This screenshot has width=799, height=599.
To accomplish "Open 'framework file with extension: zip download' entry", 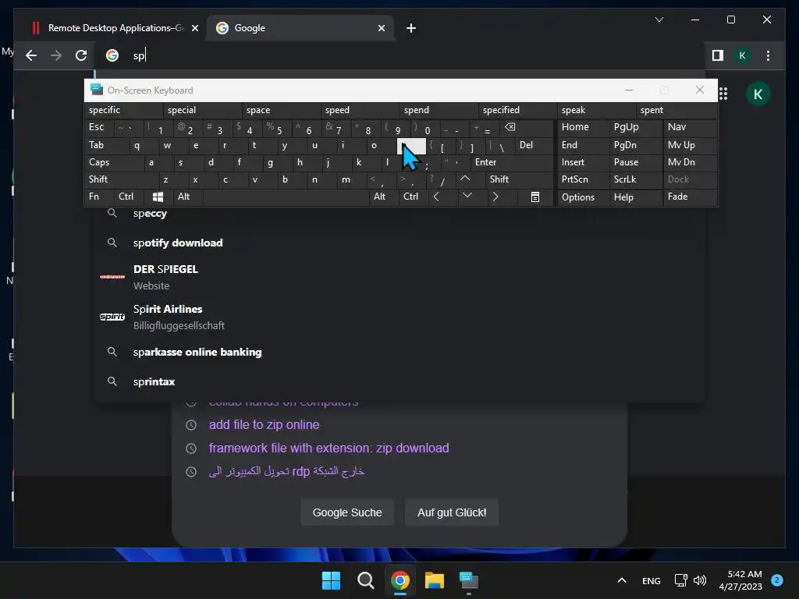I will tap(328, 448).
